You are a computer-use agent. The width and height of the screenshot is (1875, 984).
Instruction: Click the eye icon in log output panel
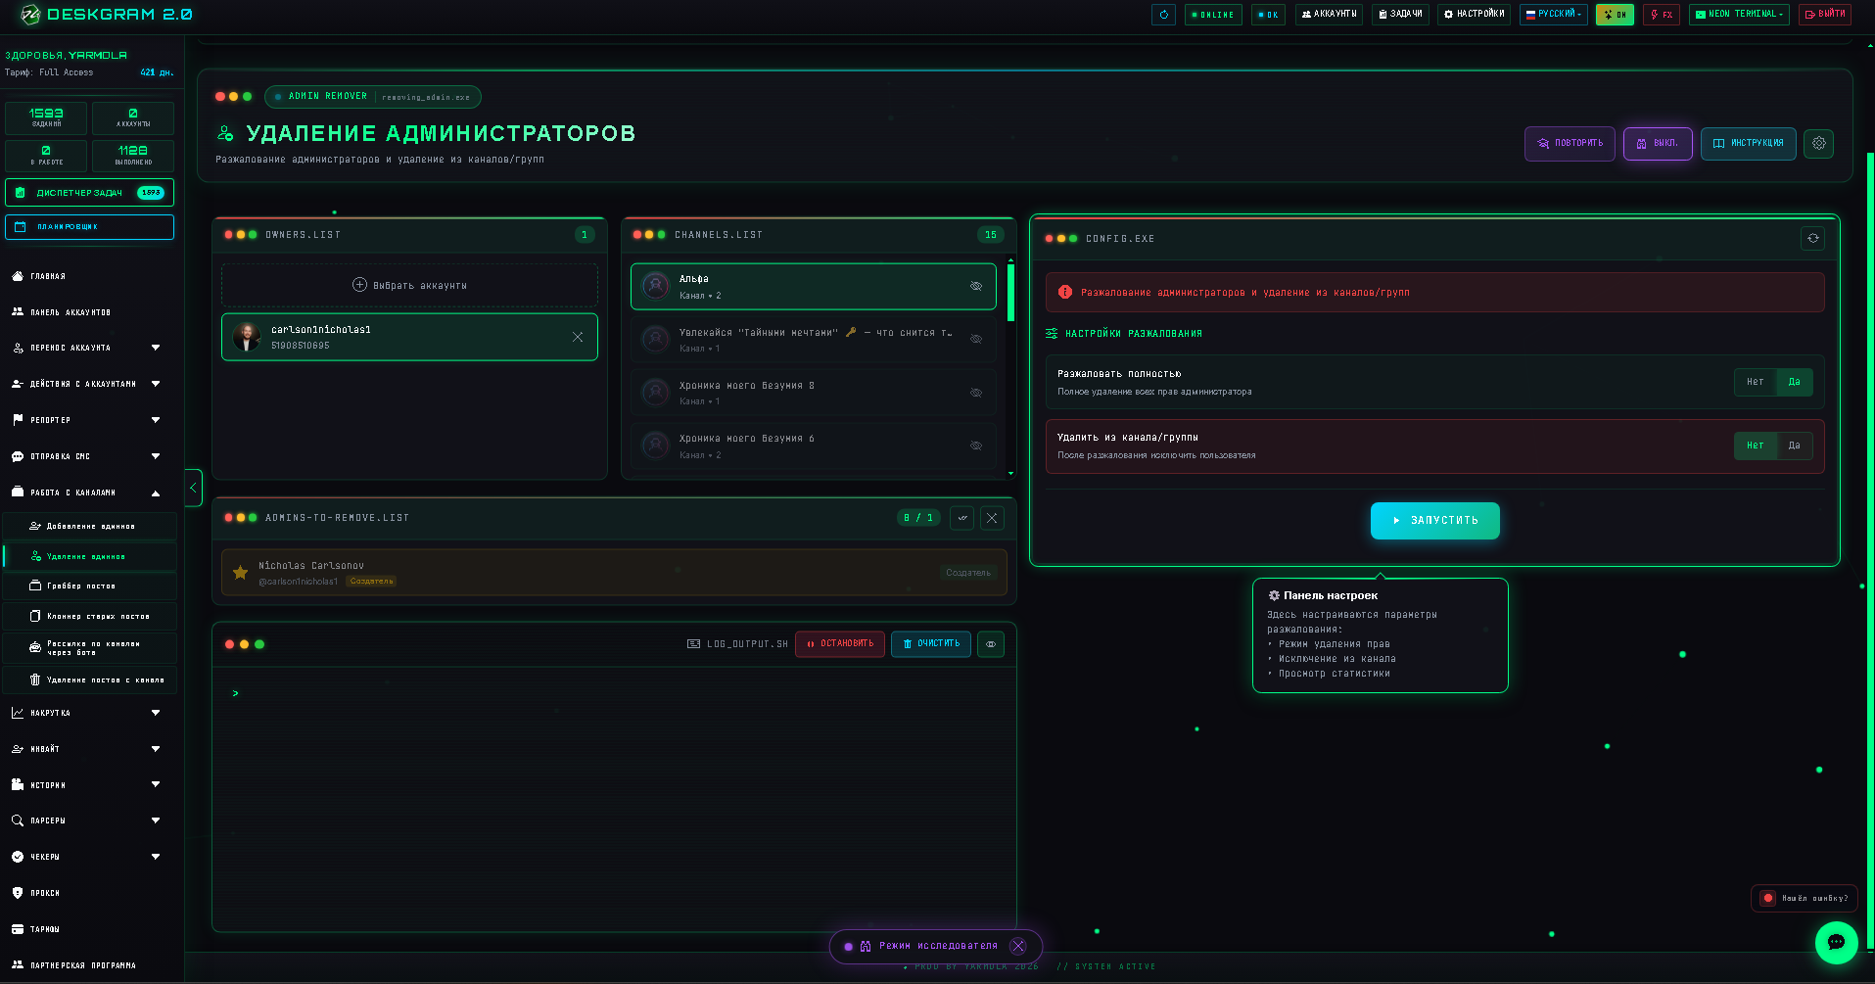[991, 644]
